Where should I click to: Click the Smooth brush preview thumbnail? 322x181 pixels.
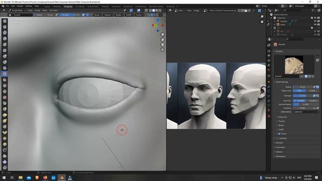[294, 65]
